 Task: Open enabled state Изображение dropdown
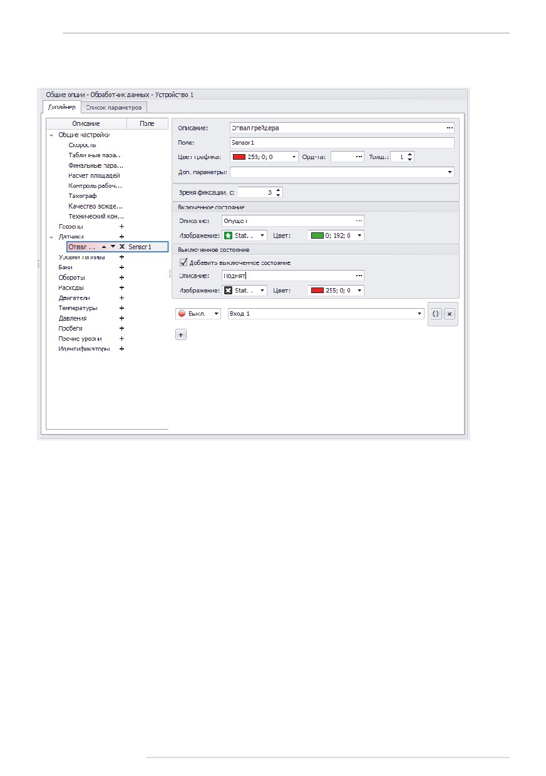coord(262,235)
